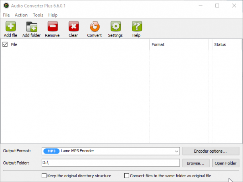Open Settings from the gear icon

pyautogui.click(x=116, y=26)
